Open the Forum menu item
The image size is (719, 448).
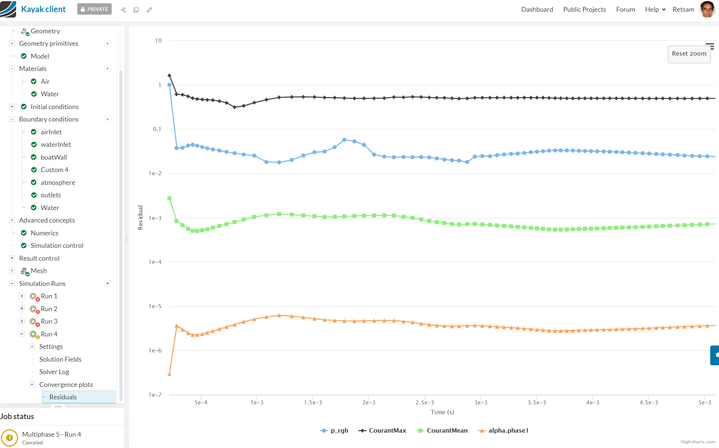tap(625, 10)
